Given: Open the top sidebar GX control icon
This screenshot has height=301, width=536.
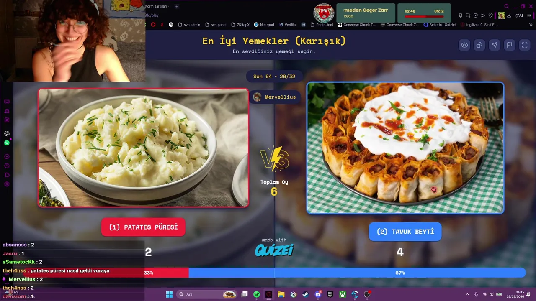Looking at the screenshot, I should coord(7,102).
